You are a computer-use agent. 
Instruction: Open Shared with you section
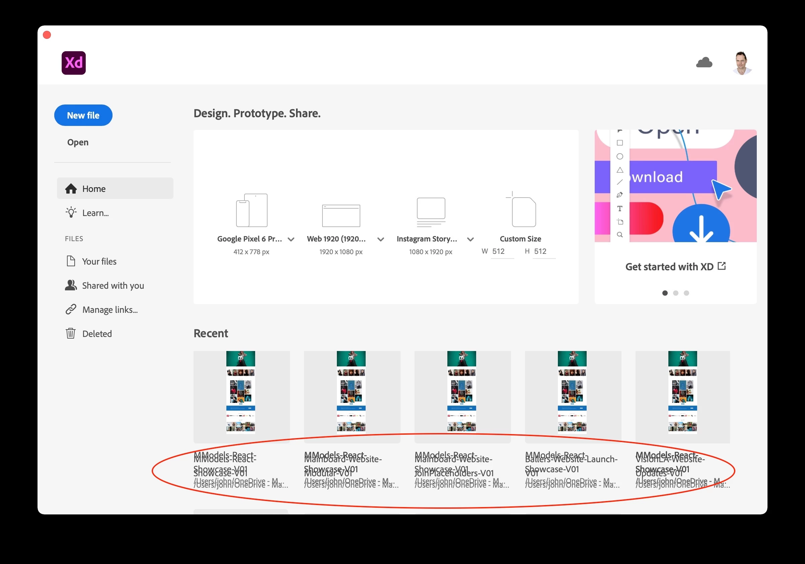tap(113, 285)
